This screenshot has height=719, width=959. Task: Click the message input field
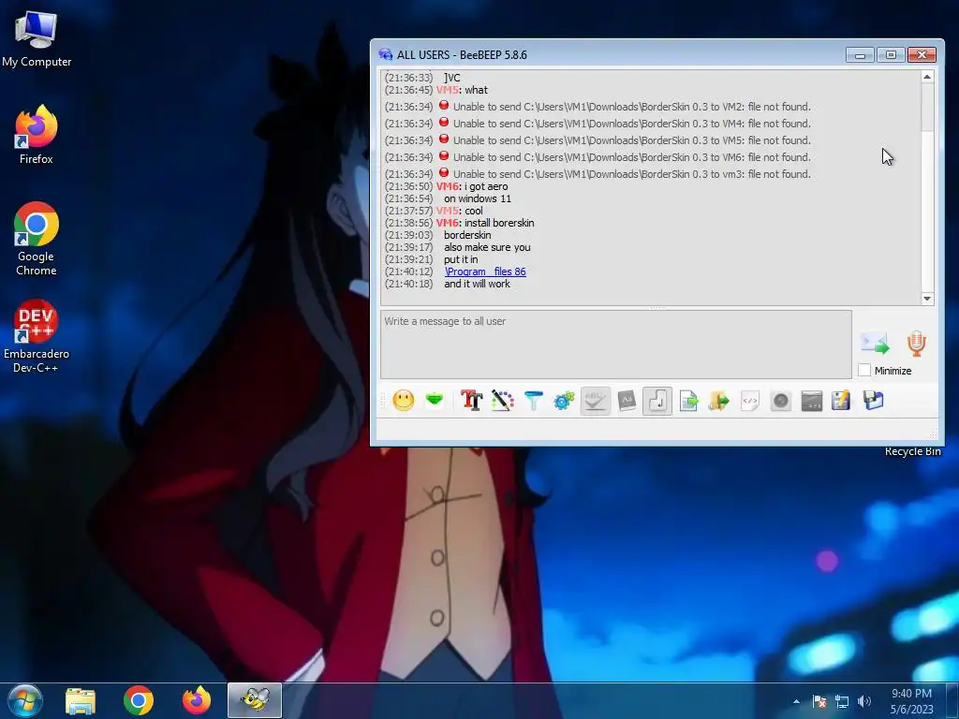[616, 345]
